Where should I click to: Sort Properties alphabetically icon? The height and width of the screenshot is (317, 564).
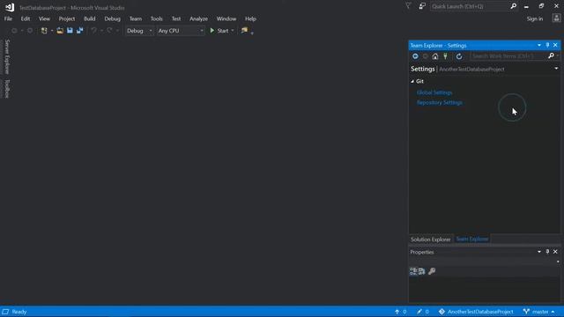(x=421, y=271)
